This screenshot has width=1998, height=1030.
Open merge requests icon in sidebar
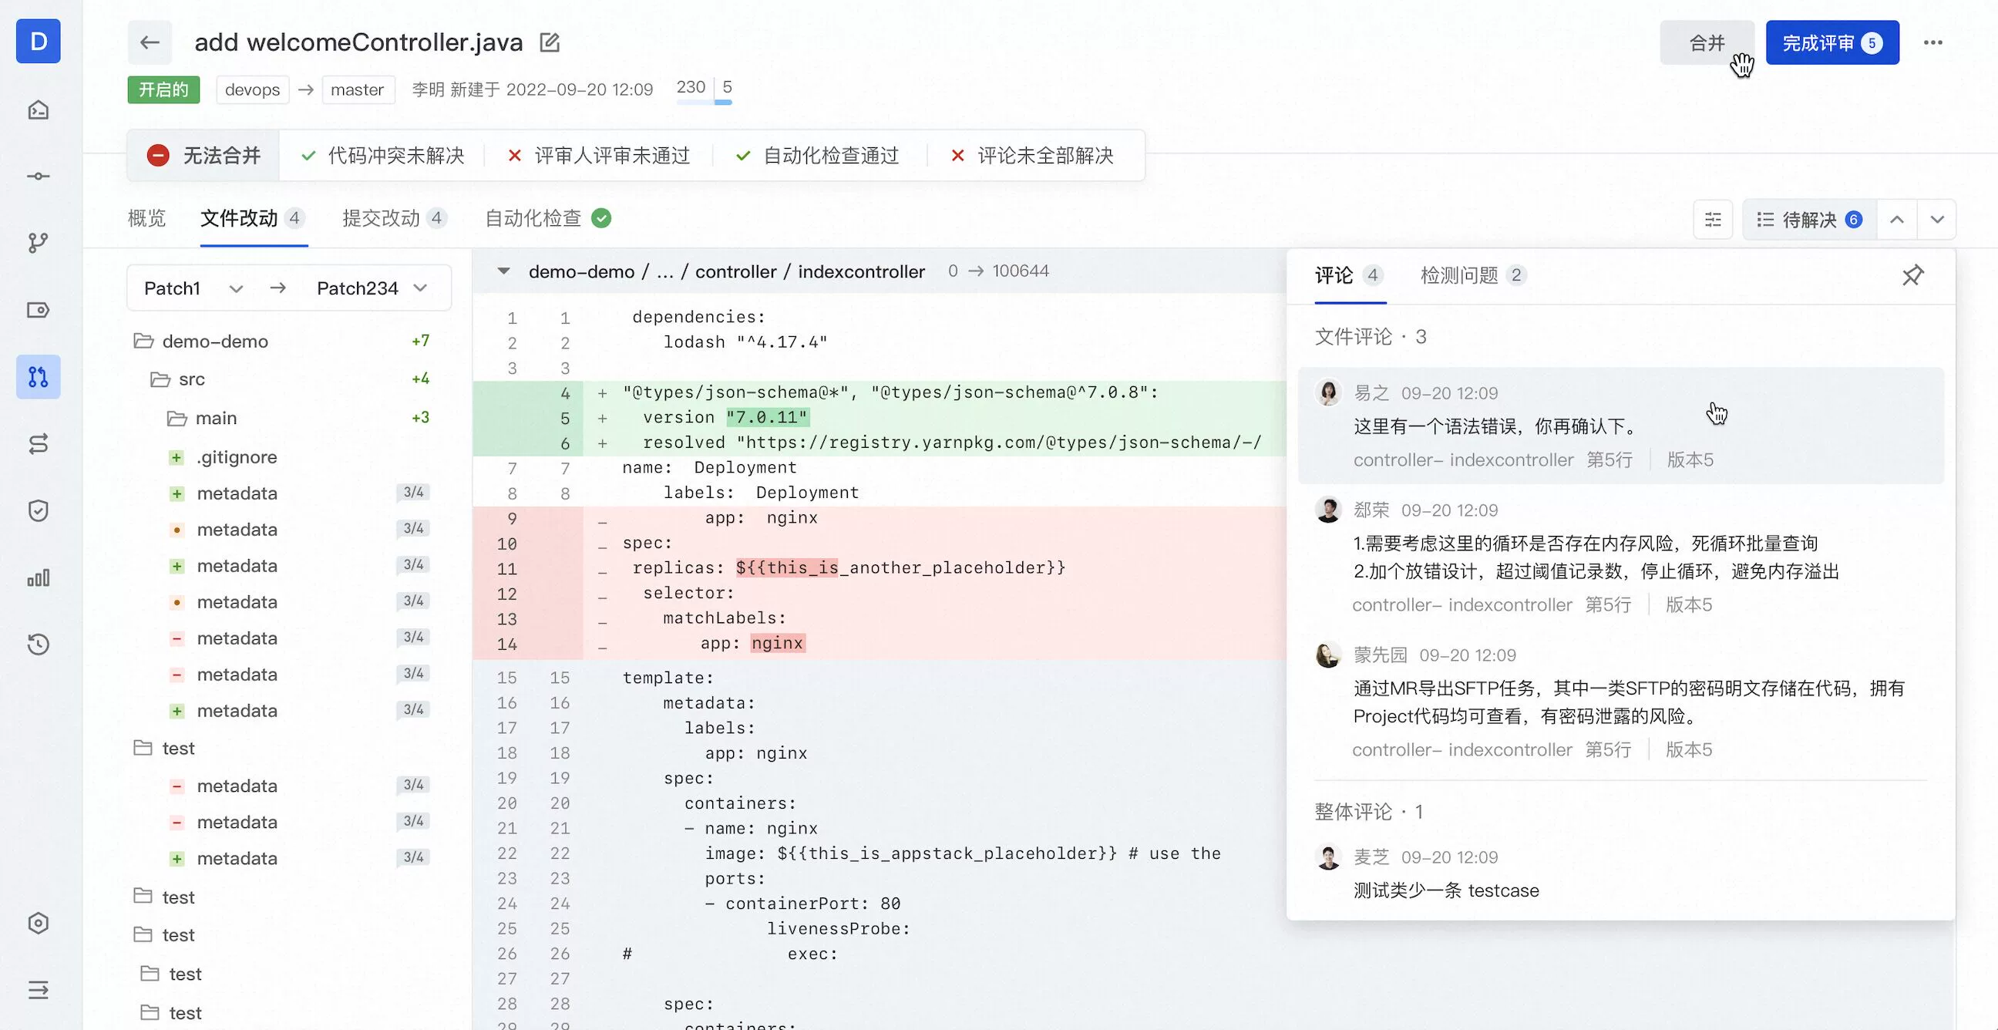pos(38,377)
